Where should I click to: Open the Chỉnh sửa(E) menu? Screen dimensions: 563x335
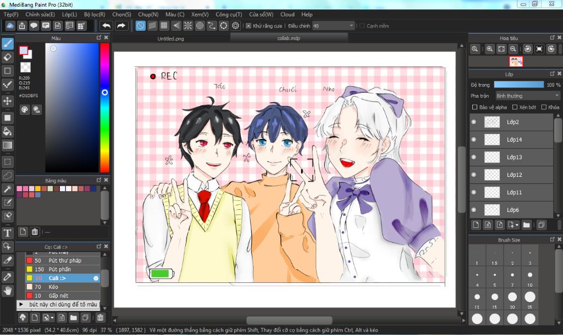click(x=40, y=14)
